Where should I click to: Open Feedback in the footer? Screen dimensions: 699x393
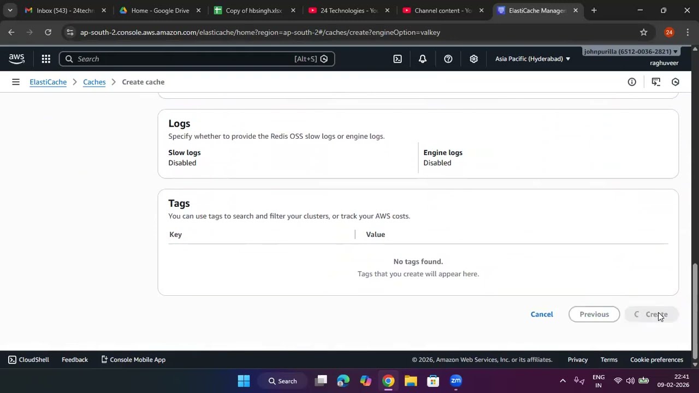click(x=75, y=360)
